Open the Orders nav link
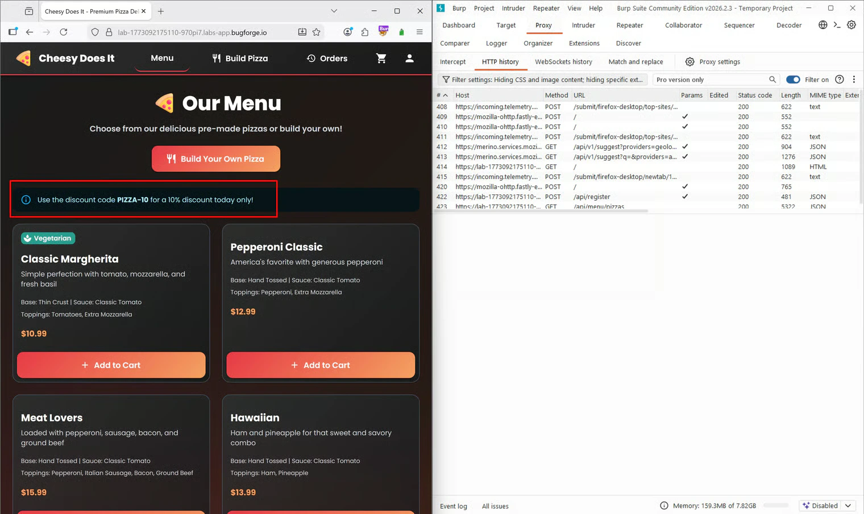864x514 pixels. point(327,58)
